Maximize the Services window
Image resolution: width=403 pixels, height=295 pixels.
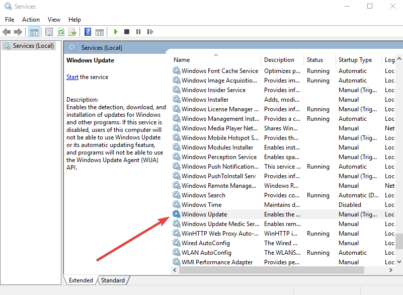click(x=370, y=6)
